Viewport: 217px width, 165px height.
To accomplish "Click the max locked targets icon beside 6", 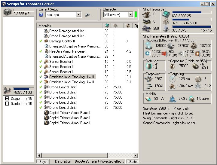I will 198,79.
